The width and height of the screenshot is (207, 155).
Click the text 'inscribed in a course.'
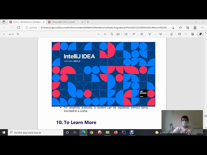76,111
